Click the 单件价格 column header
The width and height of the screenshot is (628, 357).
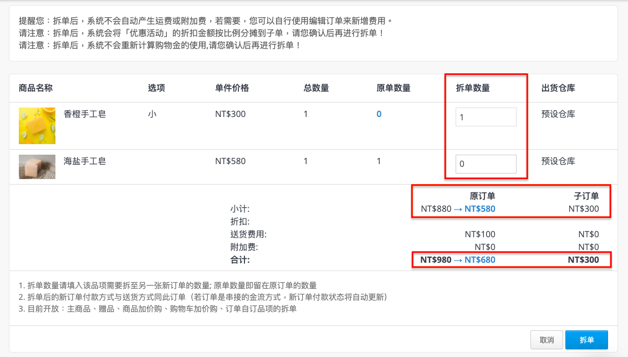pos(232,88)
